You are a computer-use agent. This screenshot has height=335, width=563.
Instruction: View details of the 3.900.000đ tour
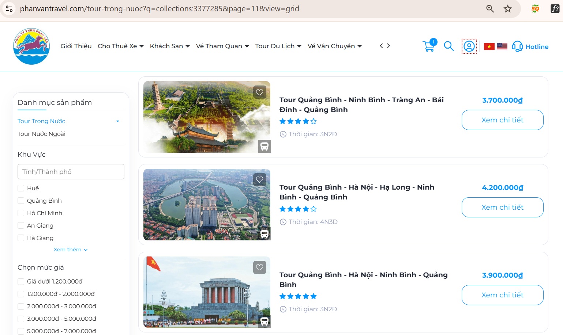pos(502,295)
